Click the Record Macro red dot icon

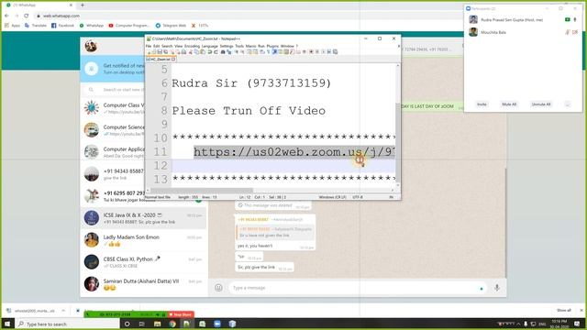click(311, 52)
